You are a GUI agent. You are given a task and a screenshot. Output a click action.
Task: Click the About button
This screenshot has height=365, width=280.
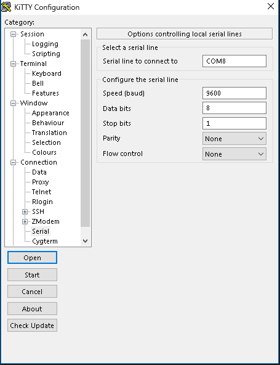pyautogui.click(x=32, y=309)
